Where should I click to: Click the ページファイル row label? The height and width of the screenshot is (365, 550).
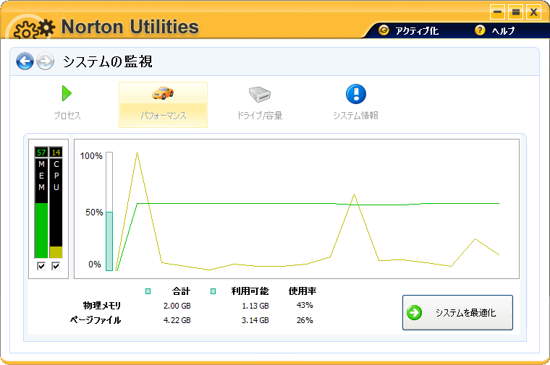[96, 319]
